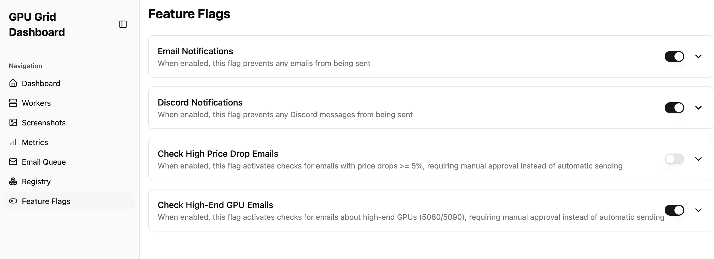The height and width of the screenshot is (259, 714).
Task: Go to the Metrics page
Action: pyautogui.click(x=35, y=142)
